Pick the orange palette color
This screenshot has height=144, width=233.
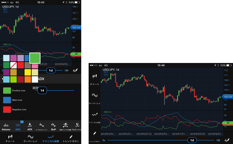pyautogui.click(x=28, y=80)
